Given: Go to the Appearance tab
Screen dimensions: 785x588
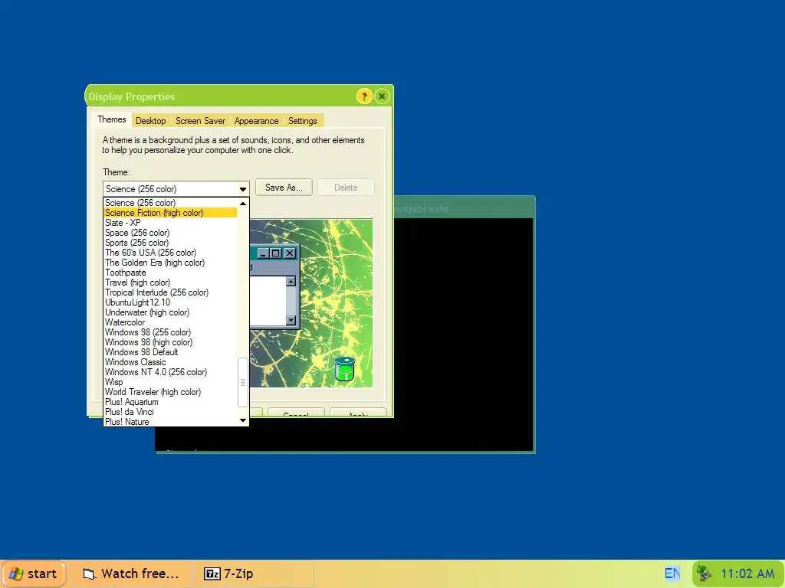Looking at the screenshot, I should [x=256, y=121].
